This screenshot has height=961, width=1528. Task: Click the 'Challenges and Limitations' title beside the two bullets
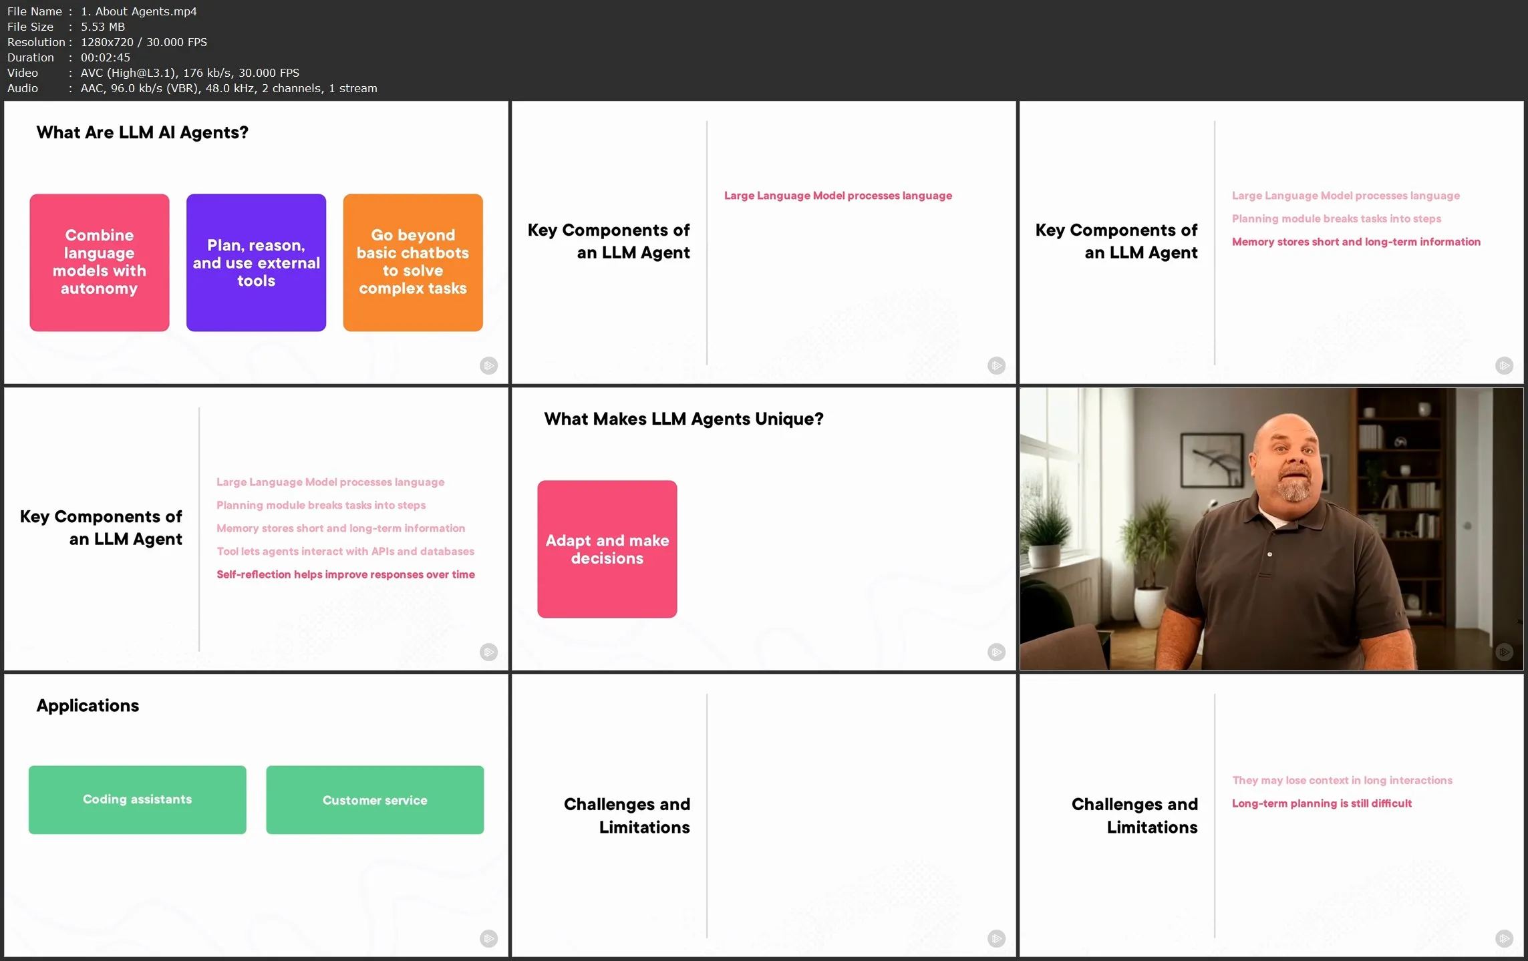click(x=1134, y=815)
